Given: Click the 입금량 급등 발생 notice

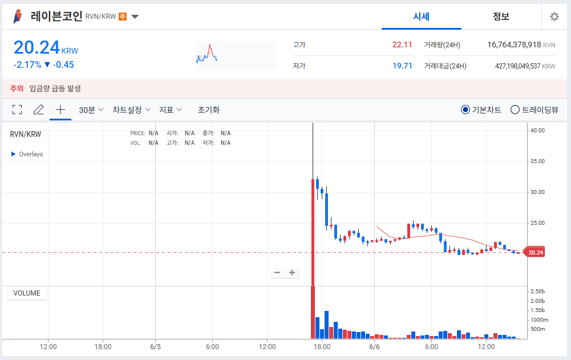Looking at the screenshot, I should (x=55, y=88).
